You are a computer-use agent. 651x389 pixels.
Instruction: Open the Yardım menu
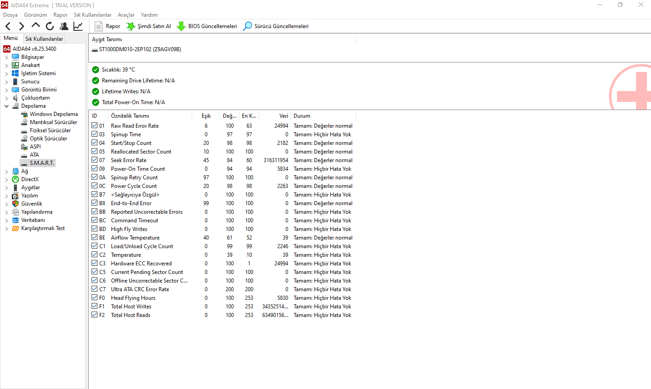pyautogui.click(x=149, y=15)
